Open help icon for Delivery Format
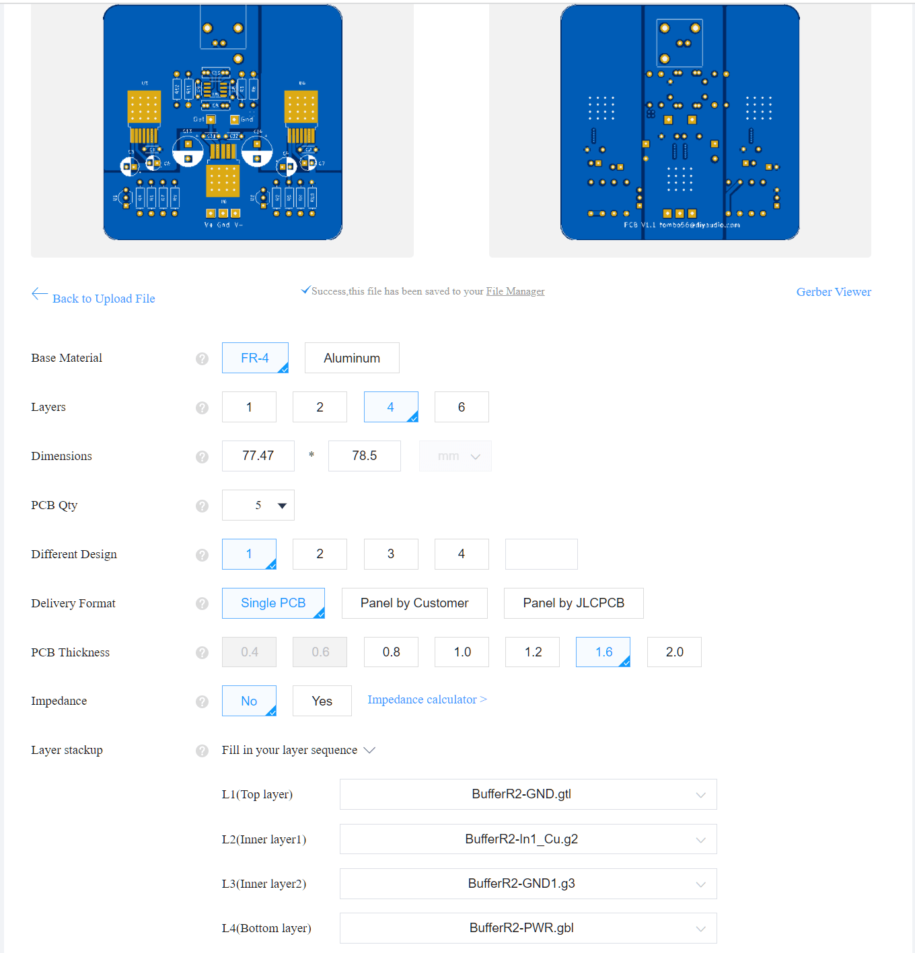The width and height of the screenshot is (915, 953). pos(202,603)
